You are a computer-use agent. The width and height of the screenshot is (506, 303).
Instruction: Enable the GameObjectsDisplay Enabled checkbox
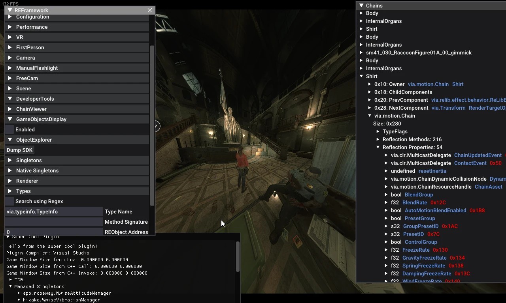coord(9,129)
